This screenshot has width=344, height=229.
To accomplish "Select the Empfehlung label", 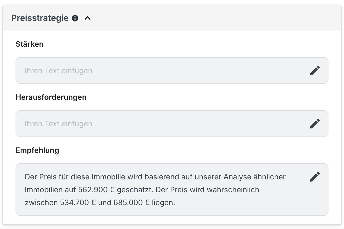I will (x=37, y=150).
